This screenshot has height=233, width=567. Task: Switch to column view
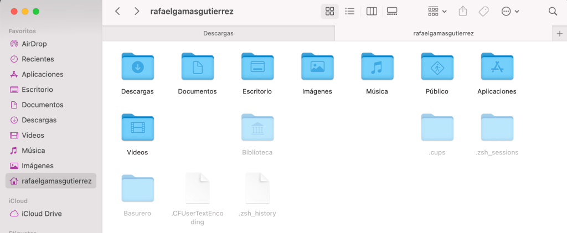click(372, 11)
